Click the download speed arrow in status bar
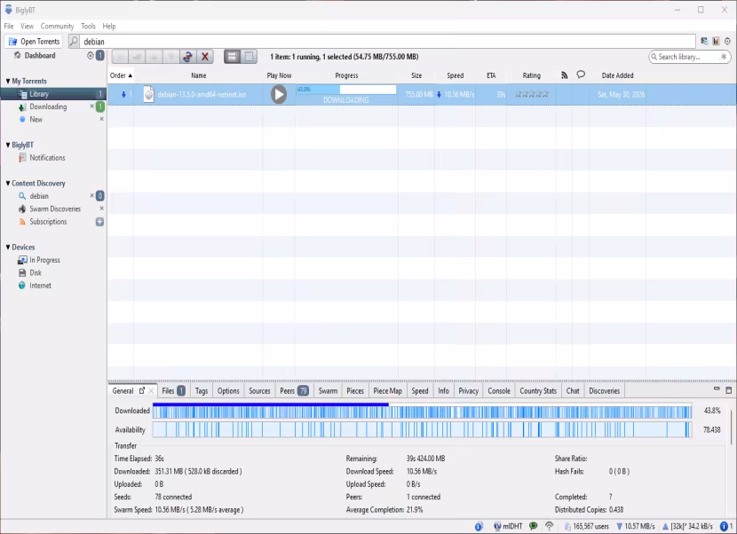This screenshot has height=534, width=737. click(x=620, y=527)
